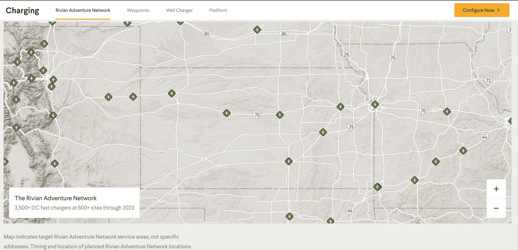518x250 pixels.
Task: Select third charger marker down diagonal from eastern I-44
Action: tap(415, 180)
